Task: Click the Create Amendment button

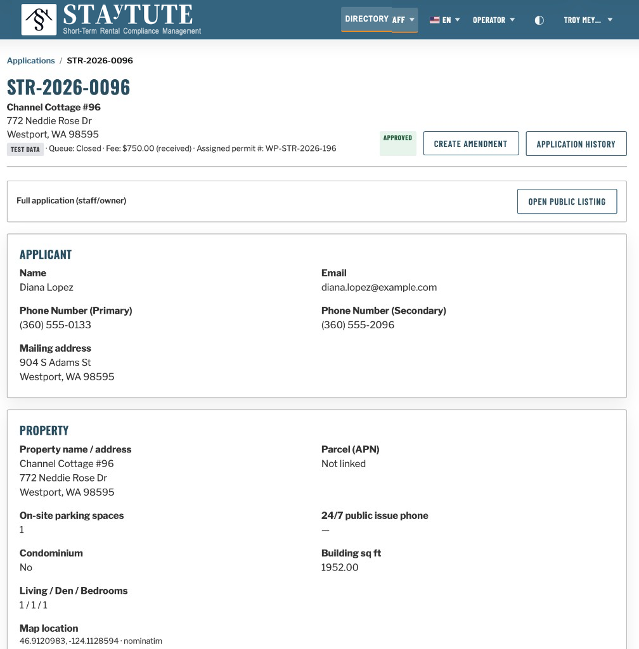Action: (x=470, y=144)
